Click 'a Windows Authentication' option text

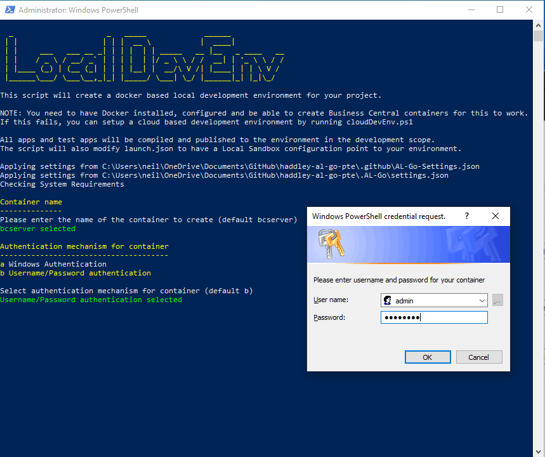click(53, 264)
